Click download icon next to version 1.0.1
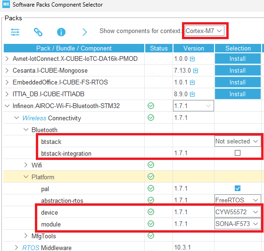Viewport: 264px width, 251px height. point(192,82)
